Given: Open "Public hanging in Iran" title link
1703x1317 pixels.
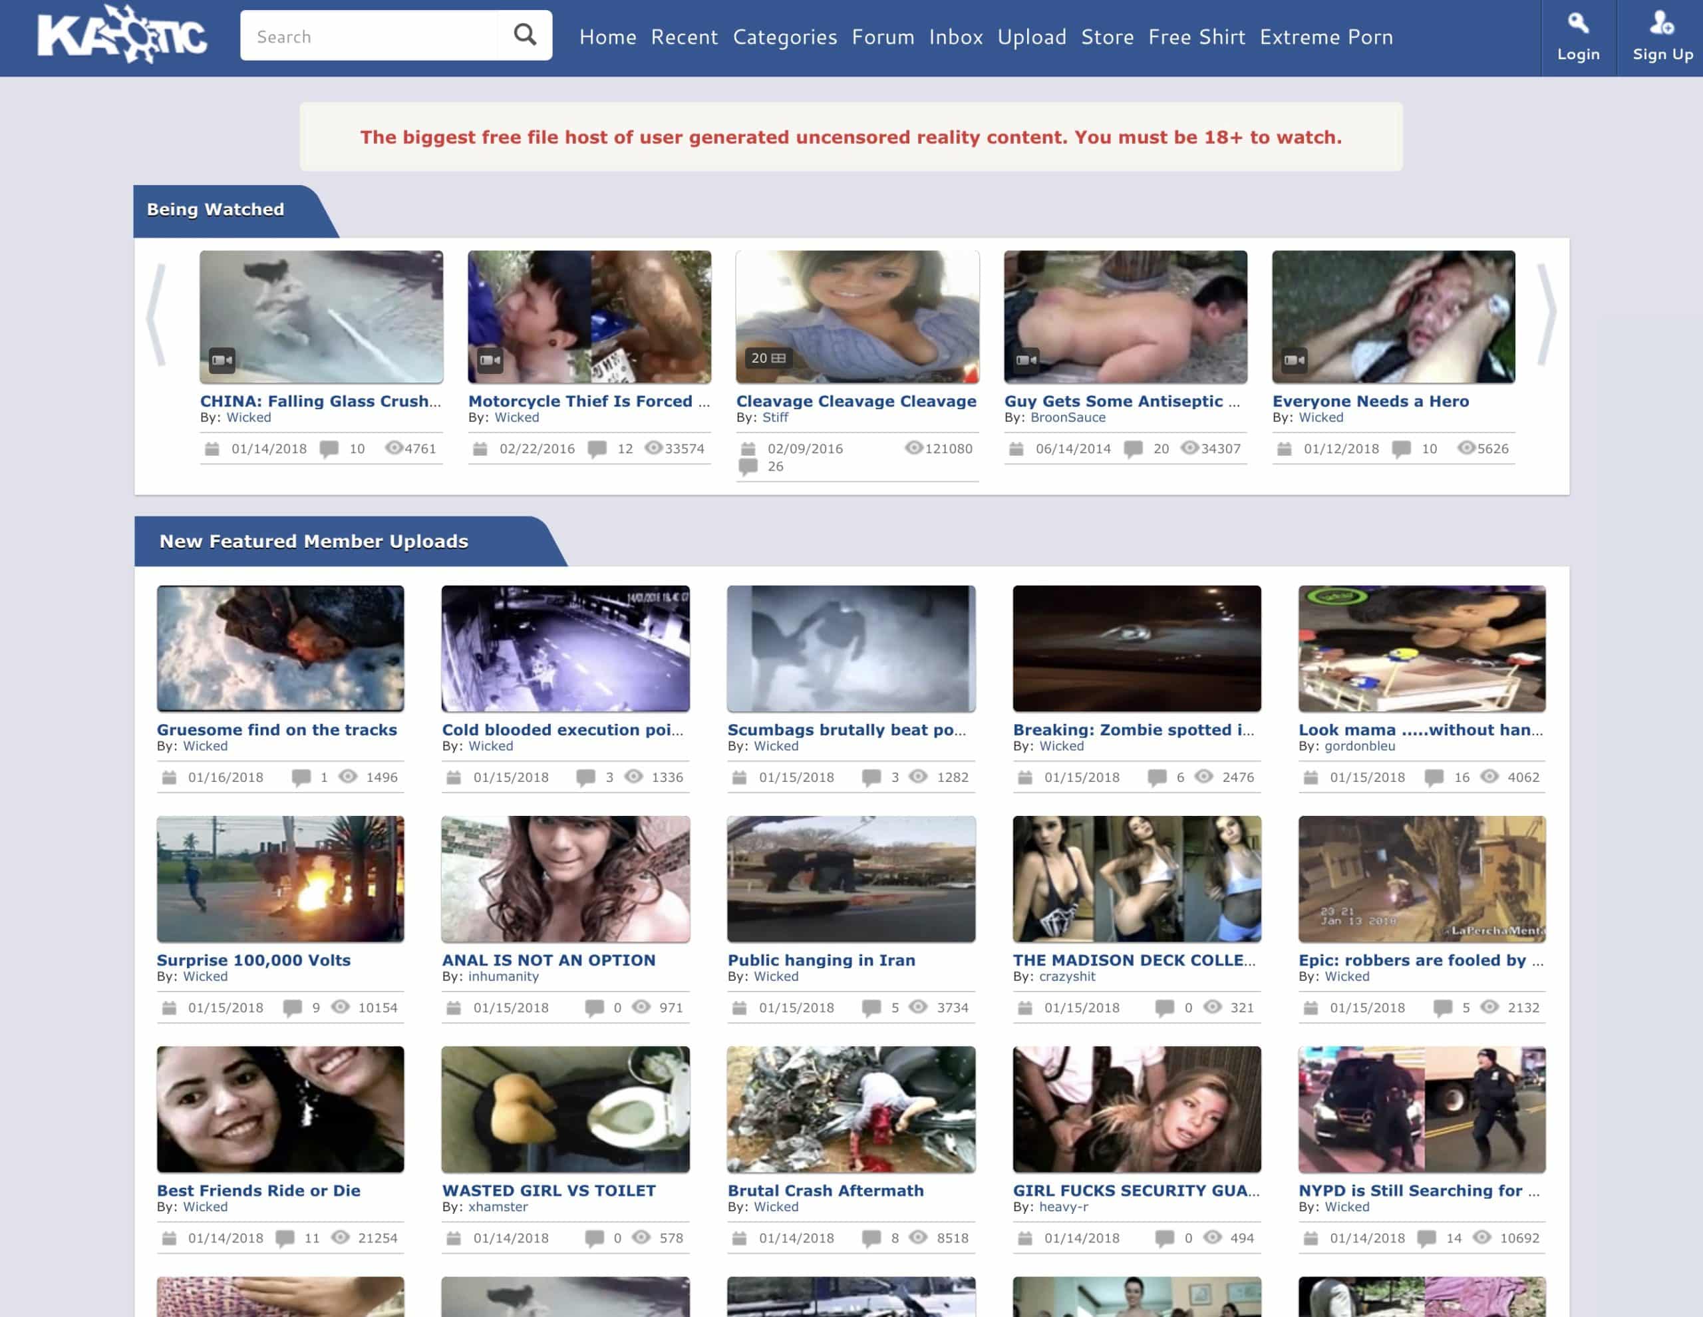Looking at the screenshot, I should 821,960.
